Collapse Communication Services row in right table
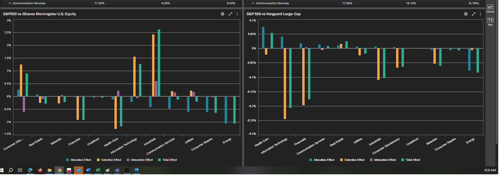This screenshot has width=499, height=176. pyautogui.click(x=253, y=3)
